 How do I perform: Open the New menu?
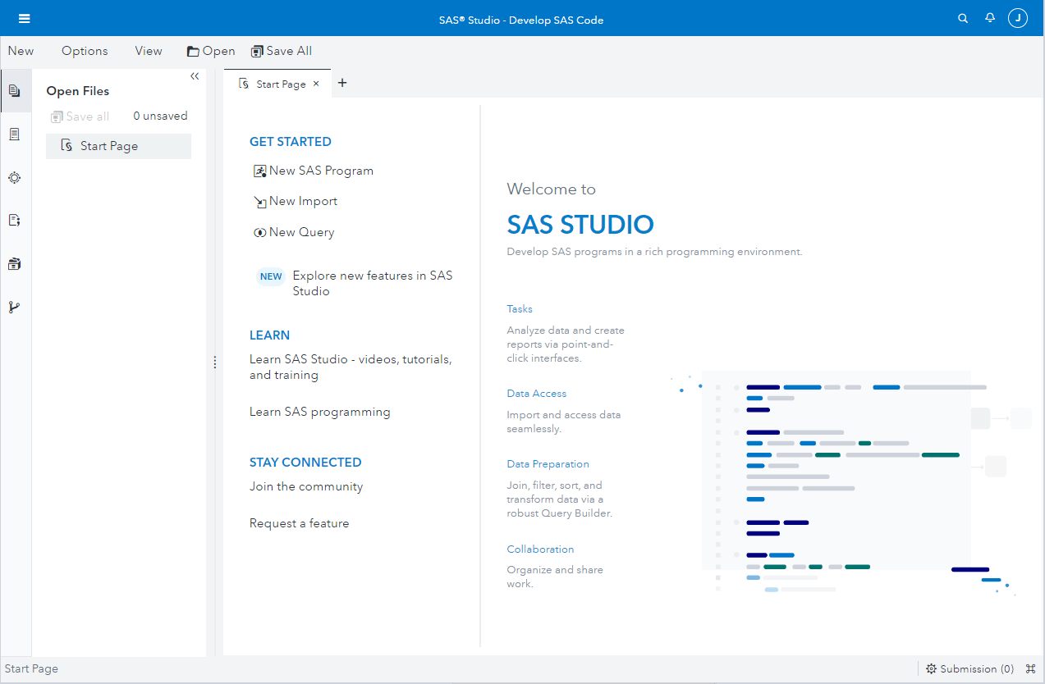21,51
